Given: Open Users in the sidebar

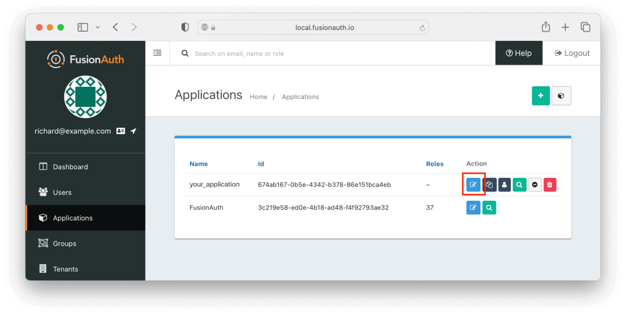Looking at the screenshot, I should tap(85, 192).
